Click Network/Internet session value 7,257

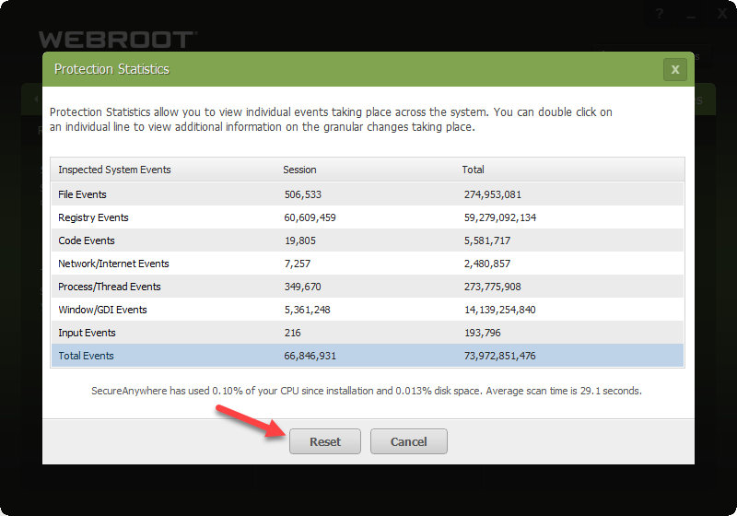(297, 264)
